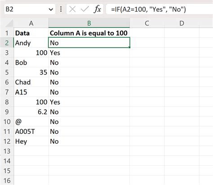Select the 'No' cell in row 7
The height and width of the screenshot is (185, 213).
(x=89, y=92)
